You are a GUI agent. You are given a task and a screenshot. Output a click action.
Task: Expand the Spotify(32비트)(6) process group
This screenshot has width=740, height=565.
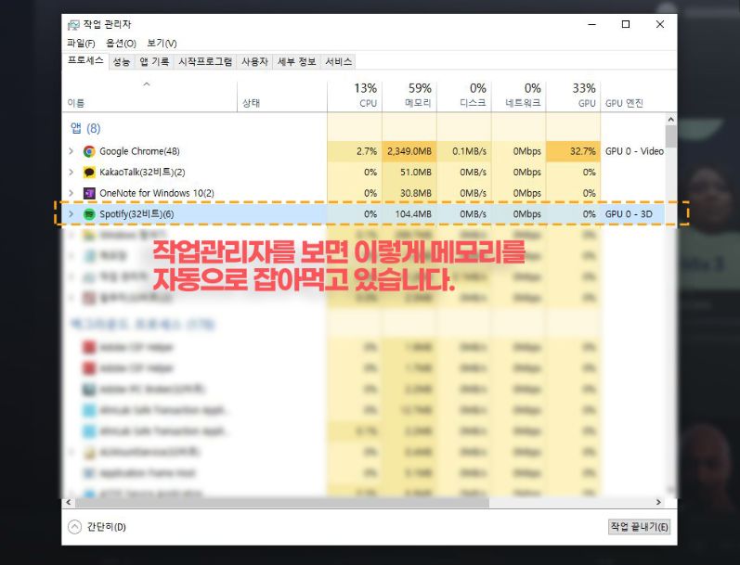point(71,214)
